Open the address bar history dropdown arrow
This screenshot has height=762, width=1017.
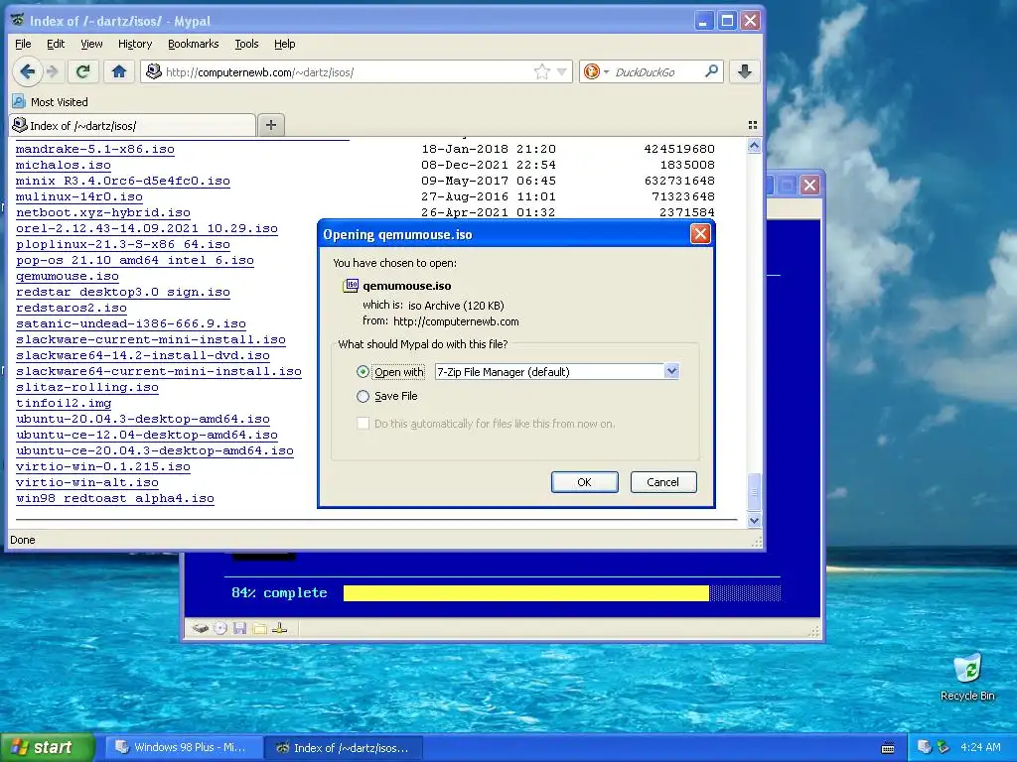[562, 71]
